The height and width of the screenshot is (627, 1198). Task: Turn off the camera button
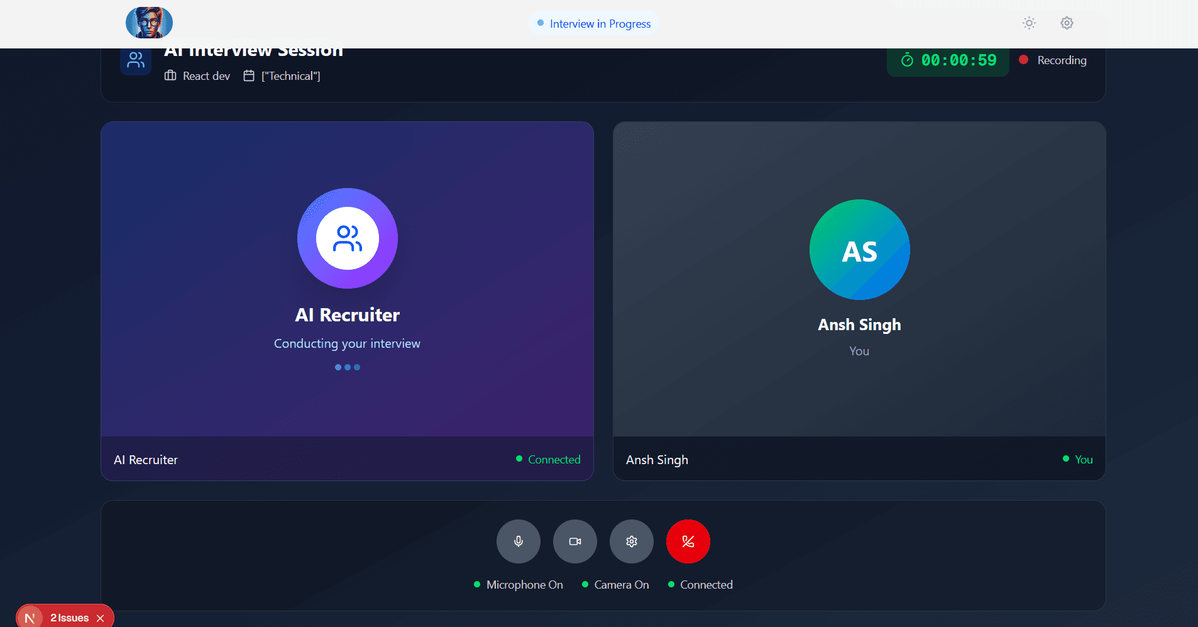coord(574,541)
